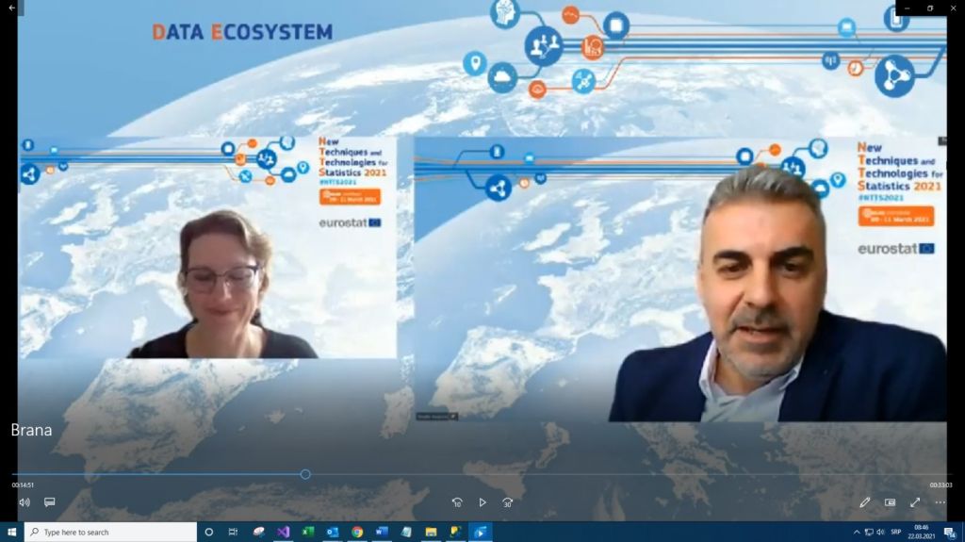This screenshot has width=965, height=542.
Task: Open Cortana from the taskbar
Action: click(x=208, y=532)
